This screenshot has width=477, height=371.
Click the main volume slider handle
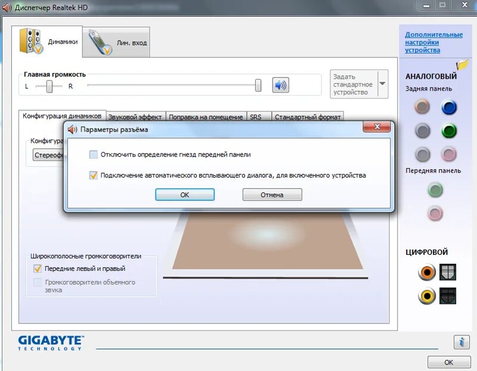pos(258,85)
